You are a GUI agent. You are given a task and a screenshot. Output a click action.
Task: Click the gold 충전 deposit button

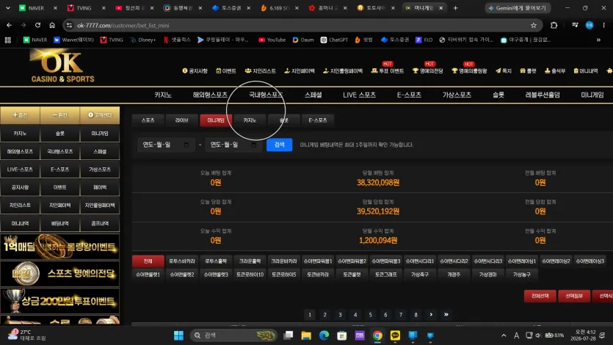(x=20, y=115)
